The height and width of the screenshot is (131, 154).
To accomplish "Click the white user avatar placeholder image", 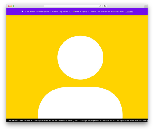I will pos(80,77).
